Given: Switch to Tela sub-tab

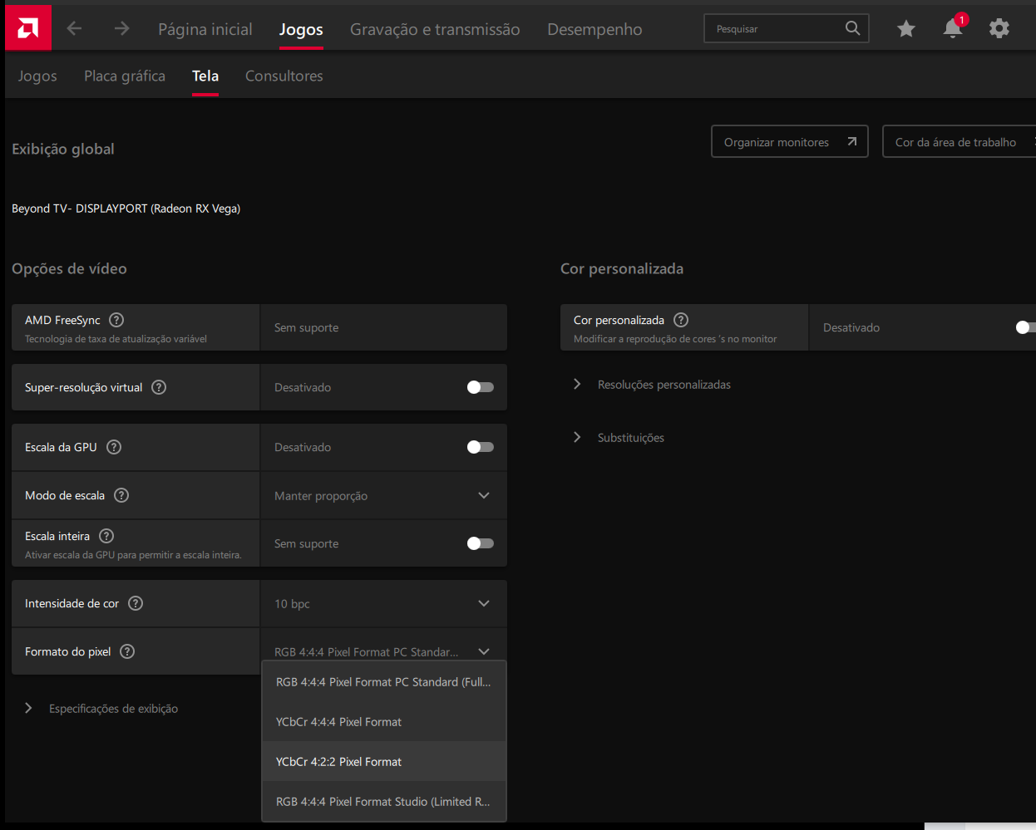Looking at the screenshot, I should 205,76.
